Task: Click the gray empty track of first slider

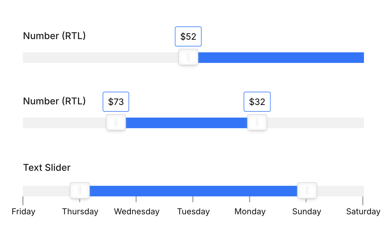Action: 101,58
